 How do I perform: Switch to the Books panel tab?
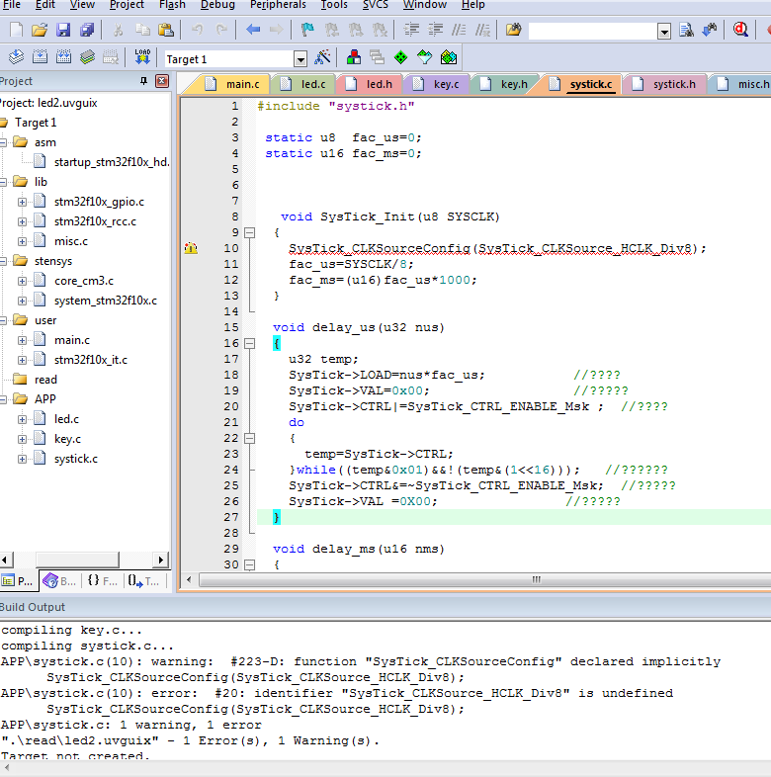click(60, 580)
